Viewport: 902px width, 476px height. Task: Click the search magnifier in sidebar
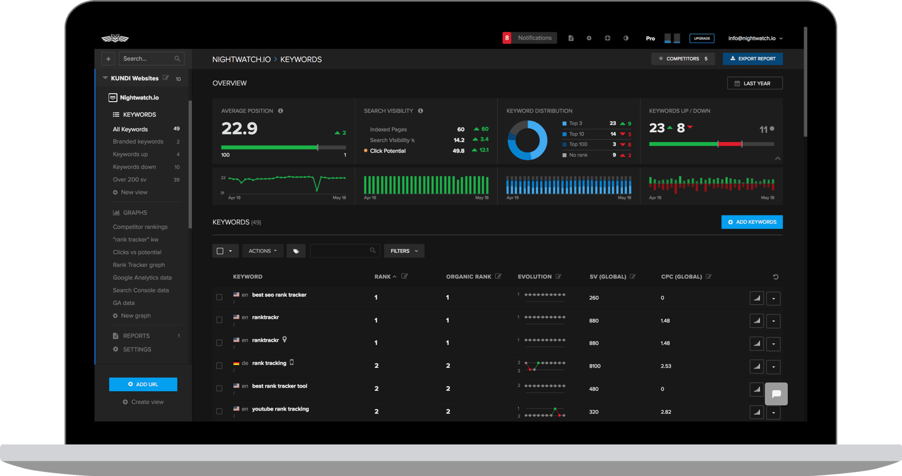[177, 59]
